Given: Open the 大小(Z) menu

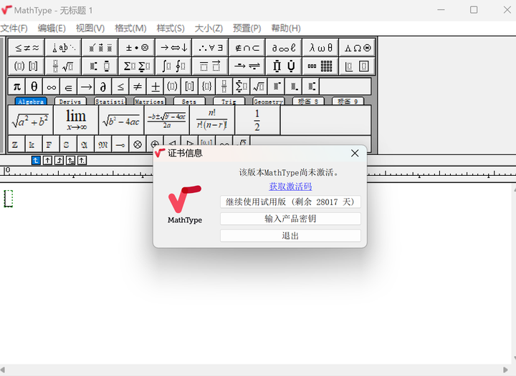Looking at the screenshot, I should pyautogui.click(x=209, y=28).
